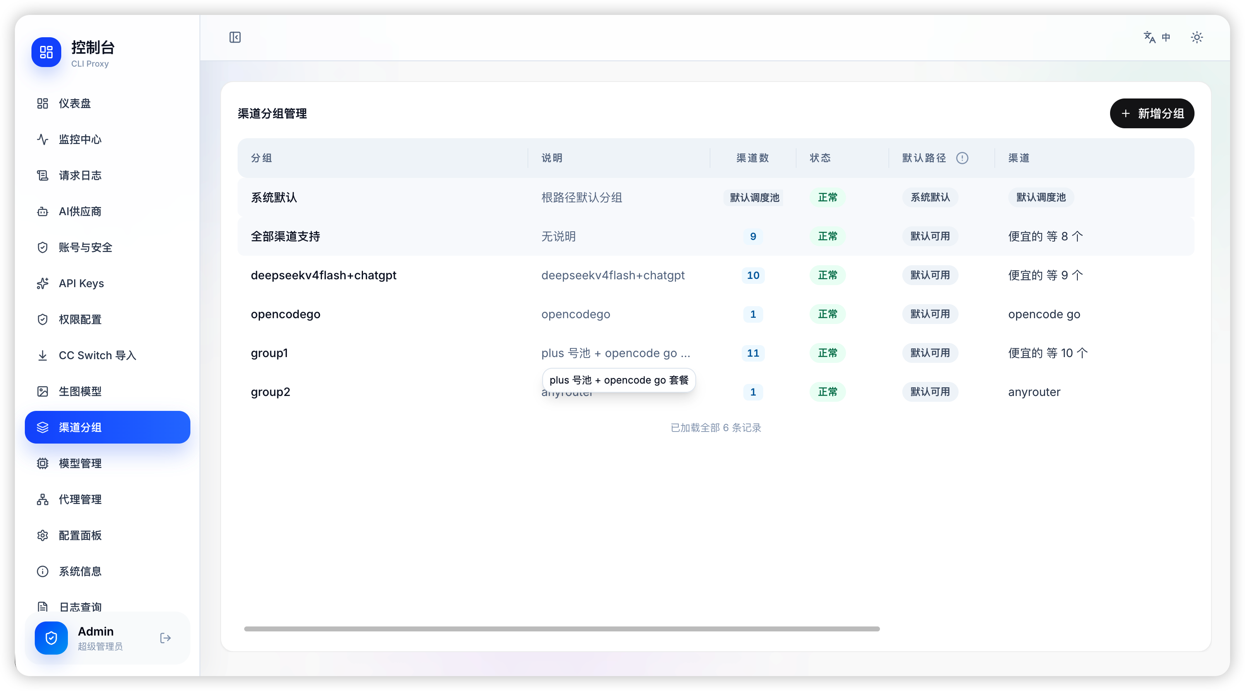Click the CC Switch 导入 download icon
This screenshot has width=1245, height=691.
(43, 356)
